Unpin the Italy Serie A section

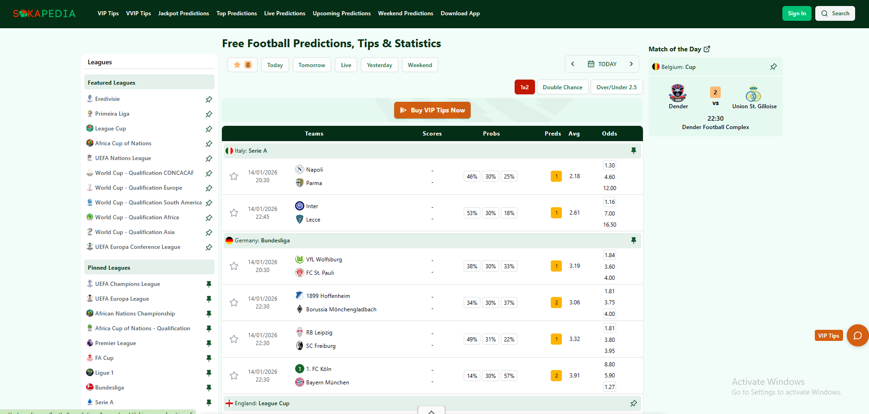(633, 151)
